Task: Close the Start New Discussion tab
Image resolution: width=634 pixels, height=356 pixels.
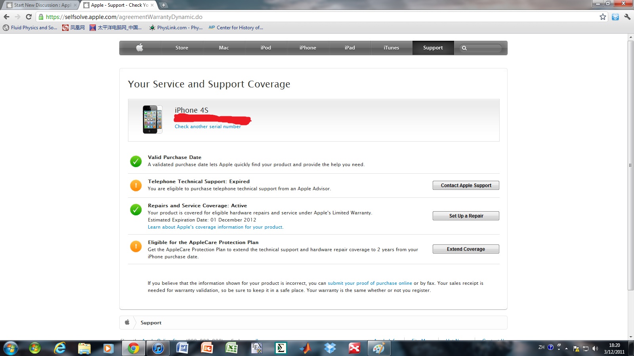Action: pos(75,5)
